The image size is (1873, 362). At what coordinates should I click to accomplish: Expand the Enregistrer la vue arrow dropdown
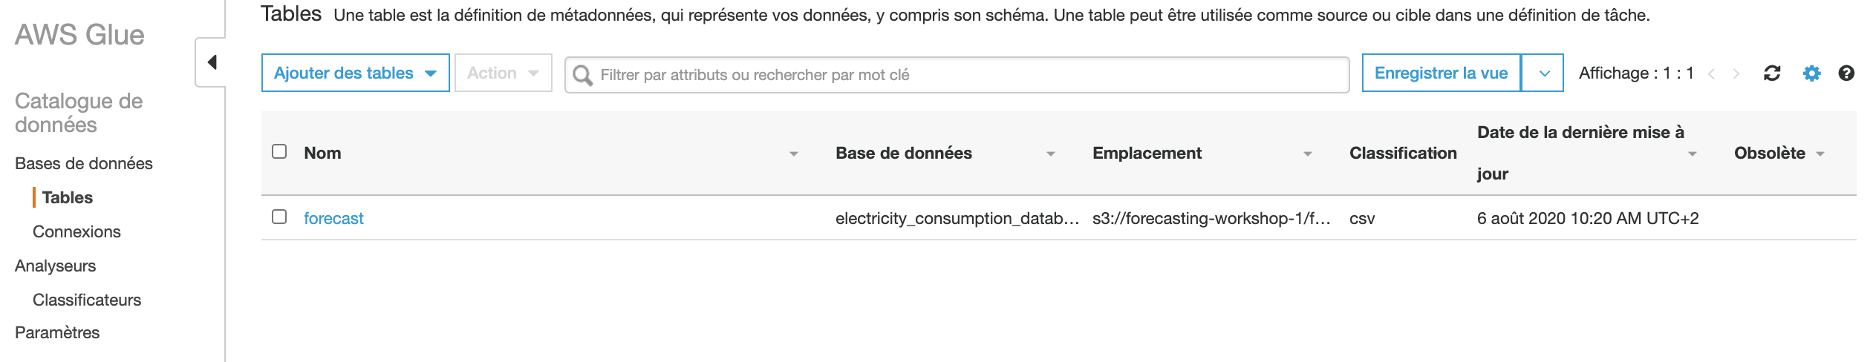tap(1544, 73)
